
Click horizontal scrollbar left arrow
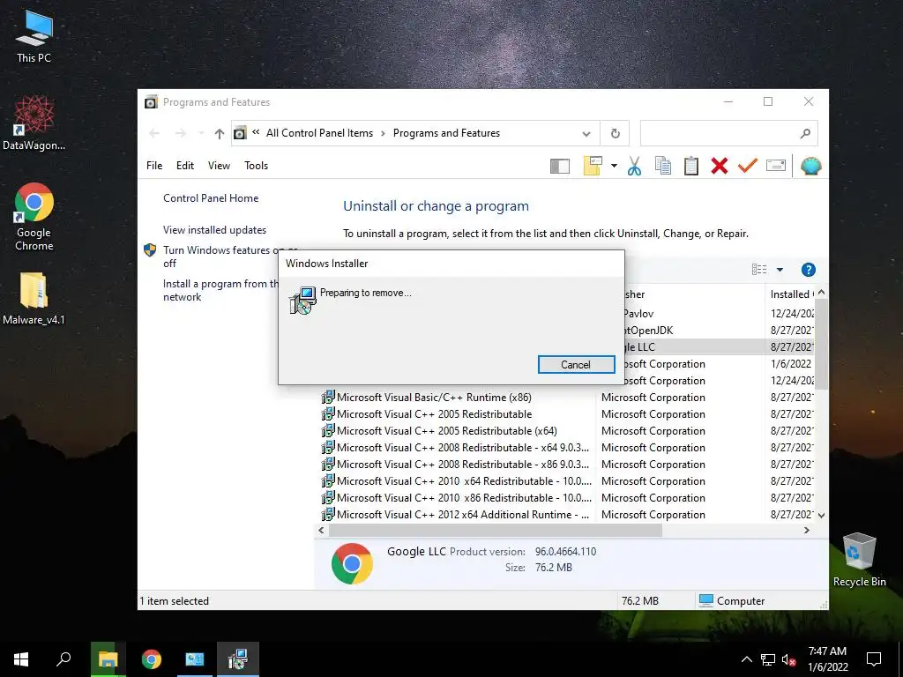click(x=321, y=530)
